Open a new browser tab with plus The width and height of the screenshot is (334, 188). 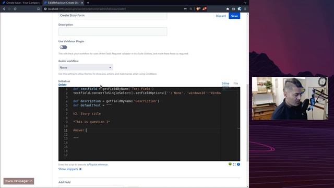point(88,3)
